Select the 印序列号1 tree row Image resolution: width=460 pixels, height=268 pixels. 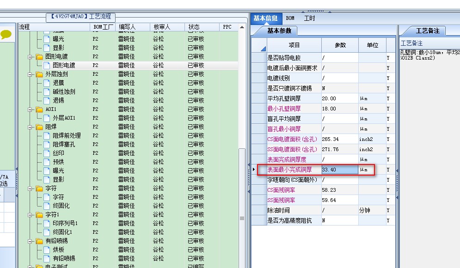tap(128, 224)
